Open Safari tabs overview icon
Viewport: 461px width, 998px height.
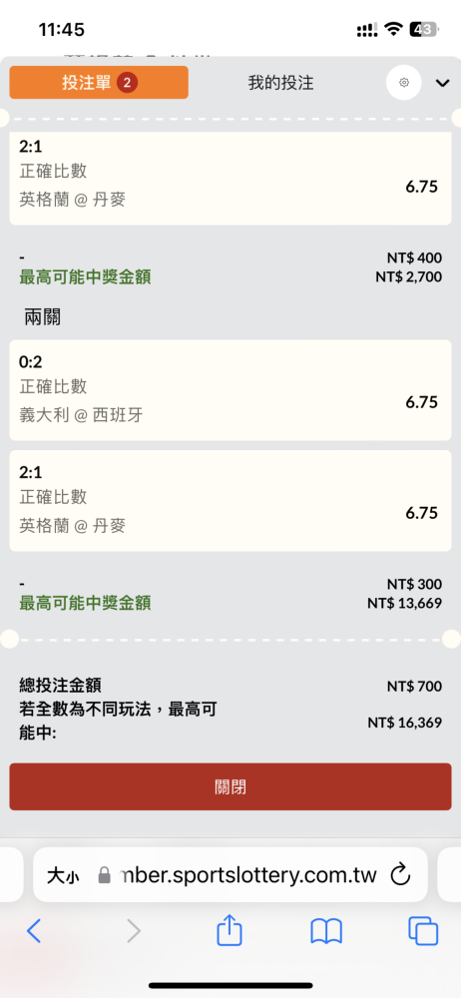423,932
